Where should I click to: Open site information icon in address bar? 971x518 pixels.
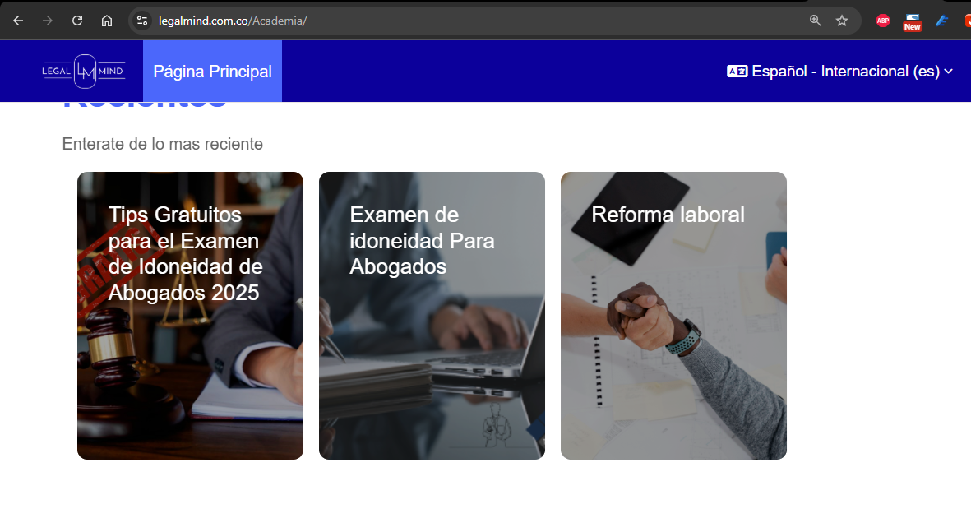pyautogui.click(x=142, y=21)
